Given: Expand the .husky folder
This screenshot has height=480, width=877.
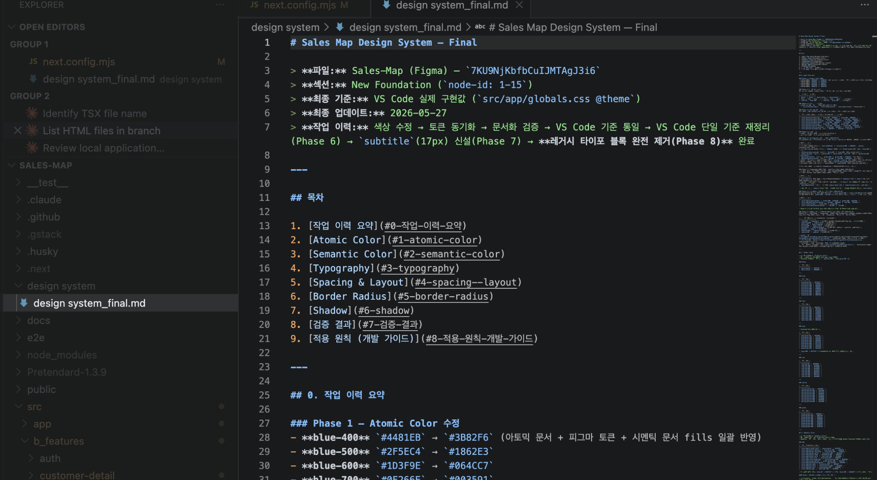Looking at the screenshot, I should [18, 251].
